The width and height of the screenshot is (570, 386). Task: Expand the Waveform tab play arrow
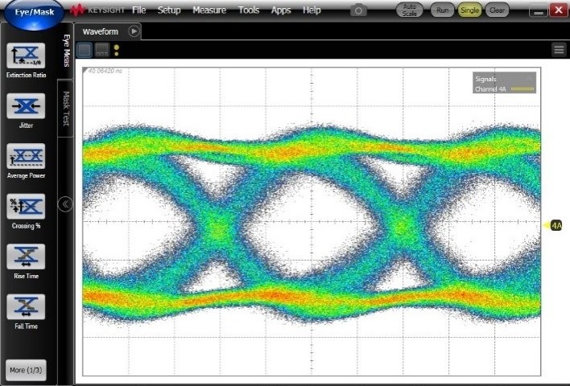134,31
